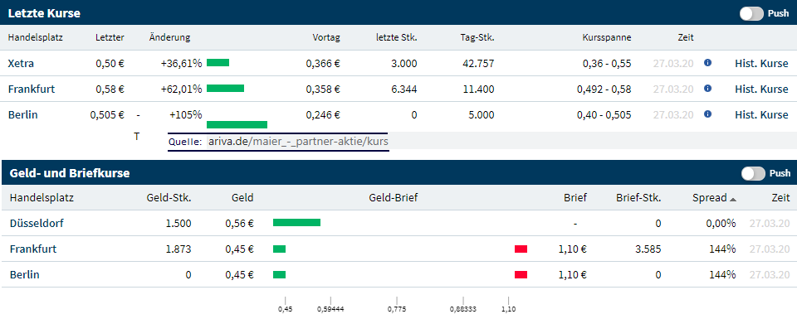Open Frankfurt link in Geld- und Briefkurse

33,249
